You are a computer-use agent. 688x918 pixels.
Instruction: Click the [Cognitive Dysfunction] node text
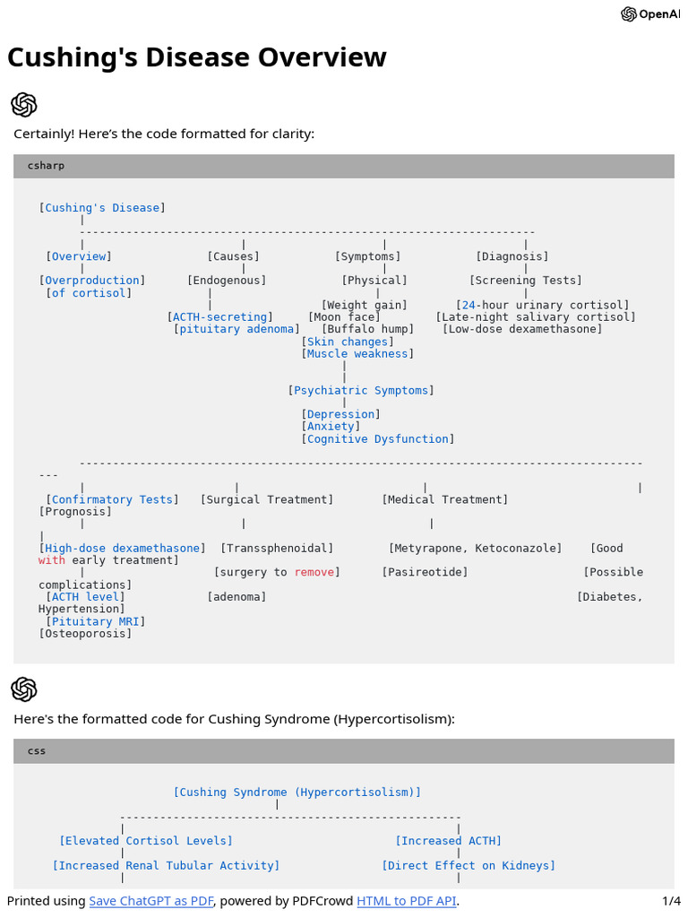click(x=378, y=439)
